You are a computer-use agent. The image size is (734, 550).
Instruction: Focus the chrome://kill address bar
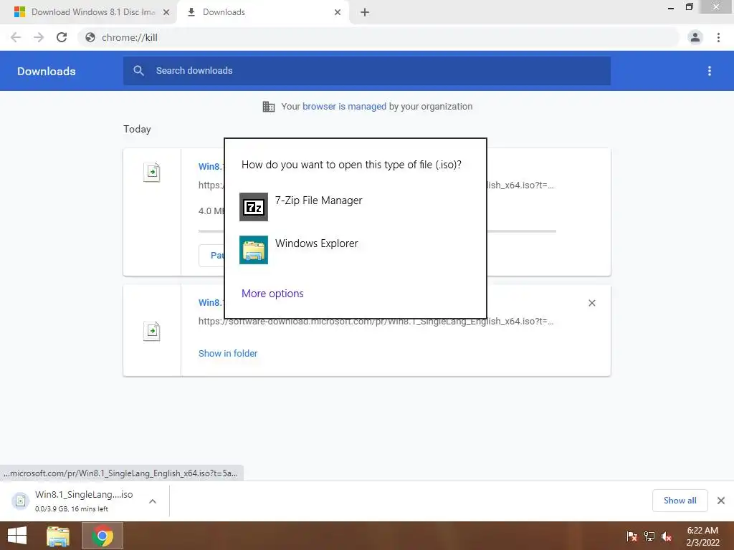tap(378, 37)
